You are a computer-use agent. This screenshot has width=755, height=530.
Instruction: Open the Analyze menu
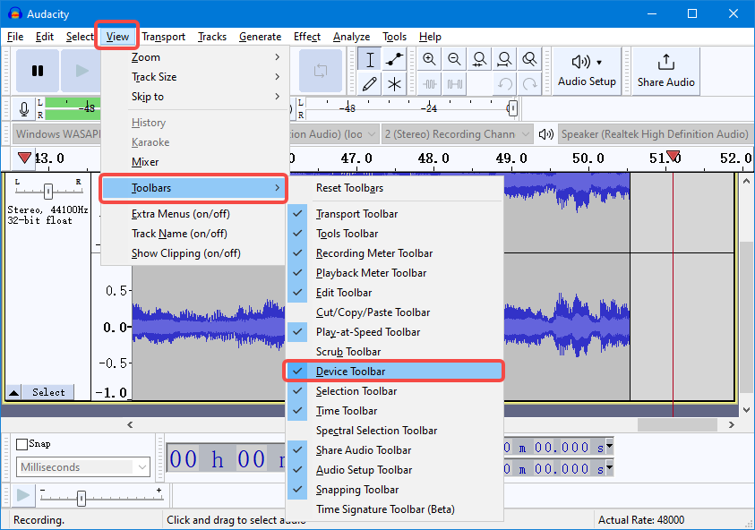[x=351, y=37]
